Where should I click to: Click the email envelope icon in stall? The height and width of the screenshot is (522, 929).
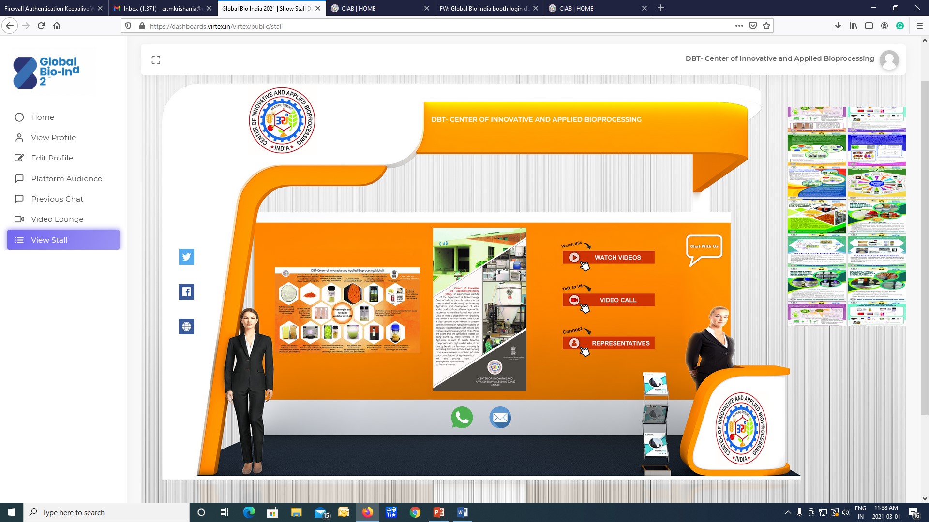(500, 418)
